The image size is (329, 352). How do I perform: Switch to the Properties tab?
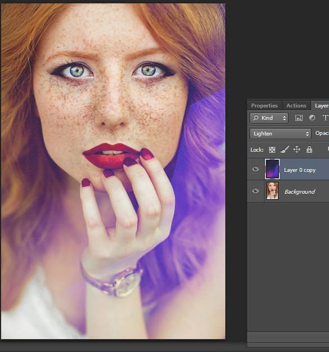(x=264, y=106)
